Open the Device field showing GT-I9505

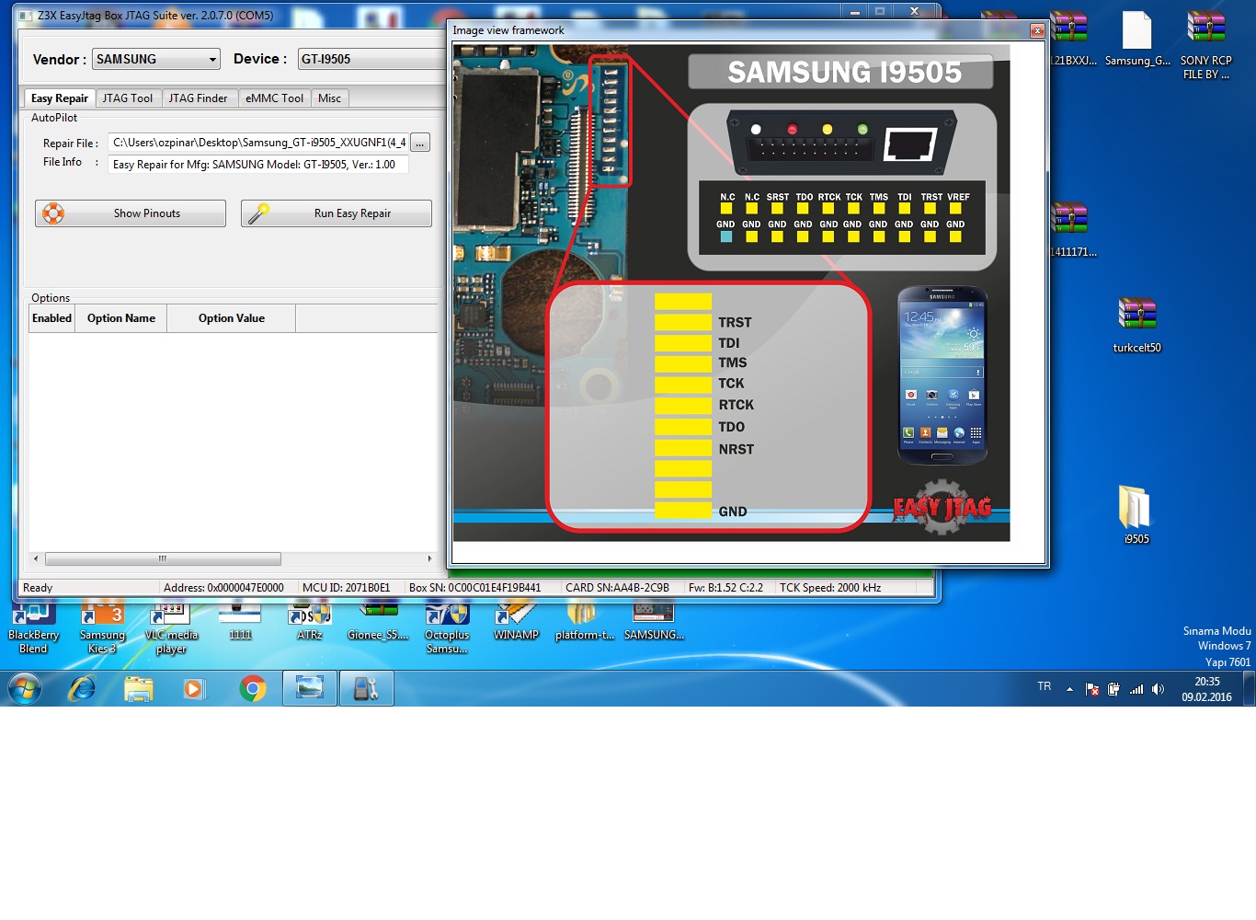tap(372, 59)
